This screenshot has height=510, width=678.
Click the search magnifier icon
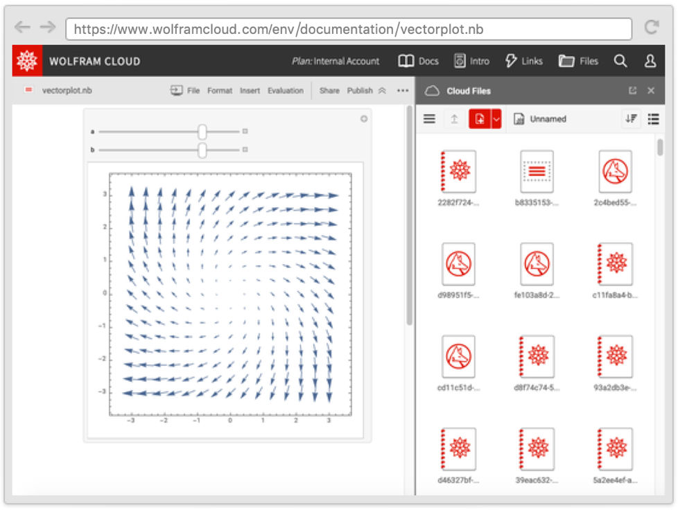620,61
